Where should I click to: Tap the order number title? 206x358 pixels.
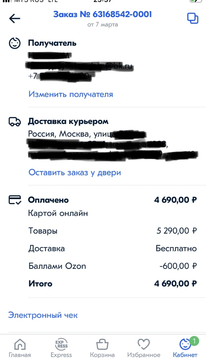pos(102,14)
